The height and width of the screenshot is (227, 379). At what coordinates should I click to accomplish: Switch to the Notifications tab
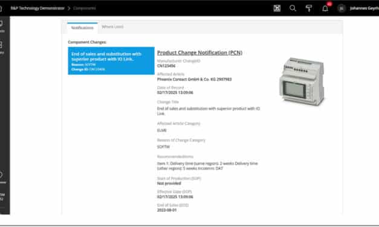coord(82,28)
